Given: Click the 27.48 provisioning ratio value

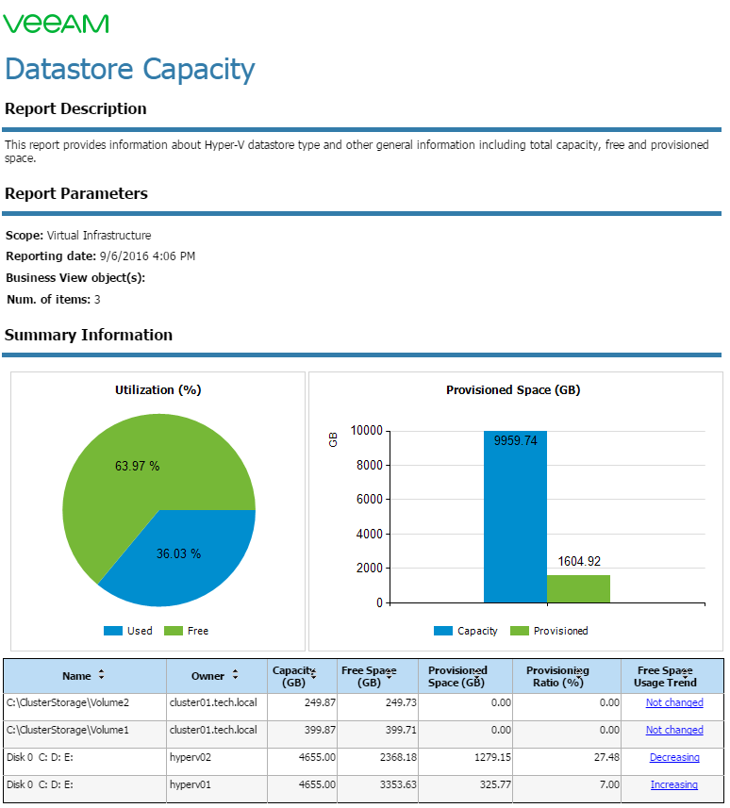Looking at the screenshot, I should click(606, 757).
